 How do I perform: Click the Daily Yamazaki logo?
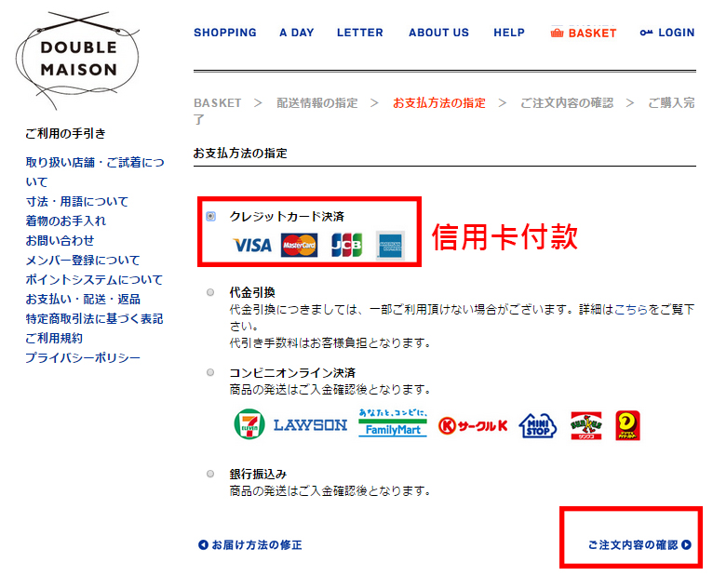[x=628, y=425]
